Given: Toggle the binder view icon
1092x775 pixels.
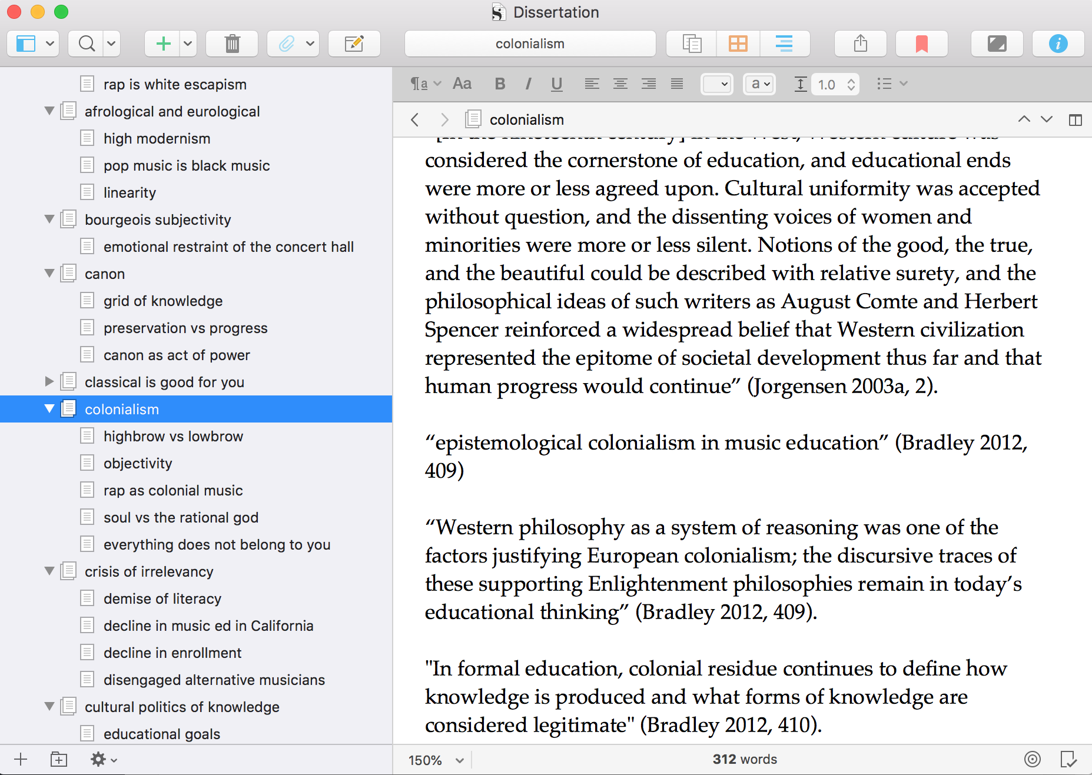Looking at the screenshot, I should coord(25,44).
